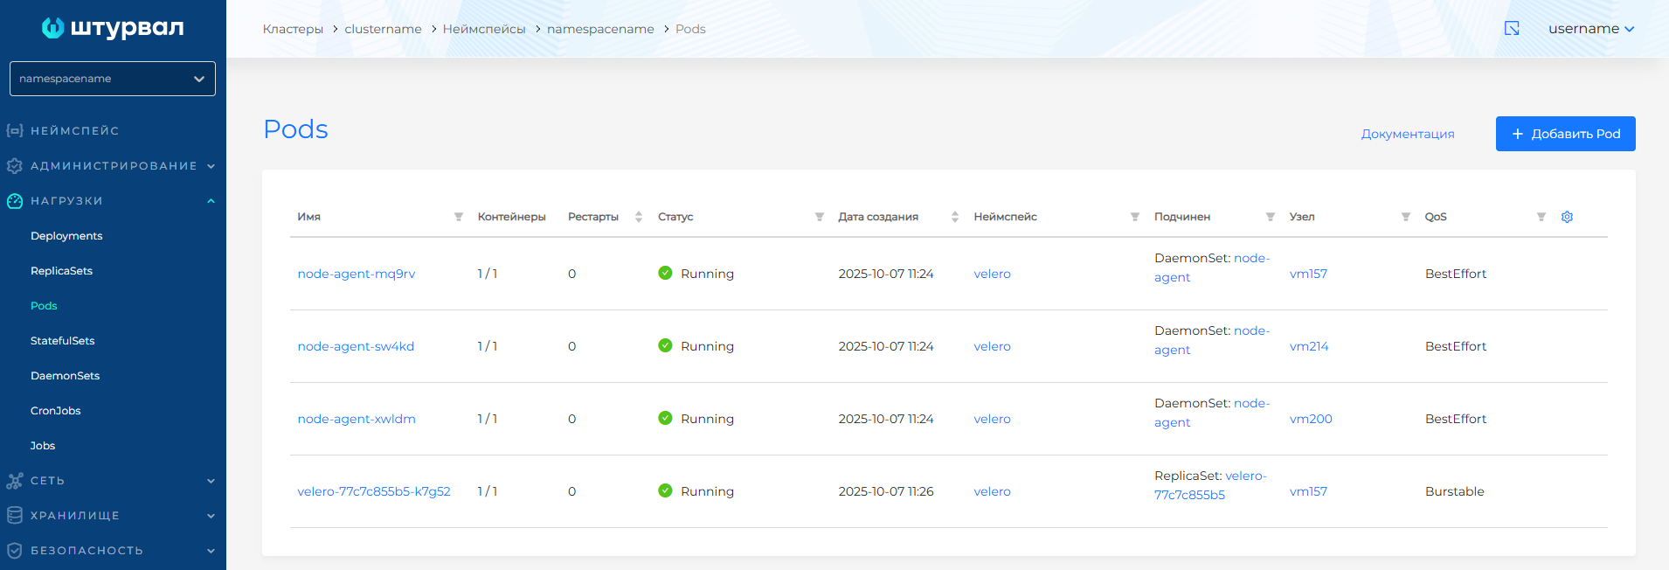Image resolution: width=1669 pixels, height=570 pixels.
Task: Open filter for the Неймспейс column
Action: pyautogui.click(x=1135, y=217)
